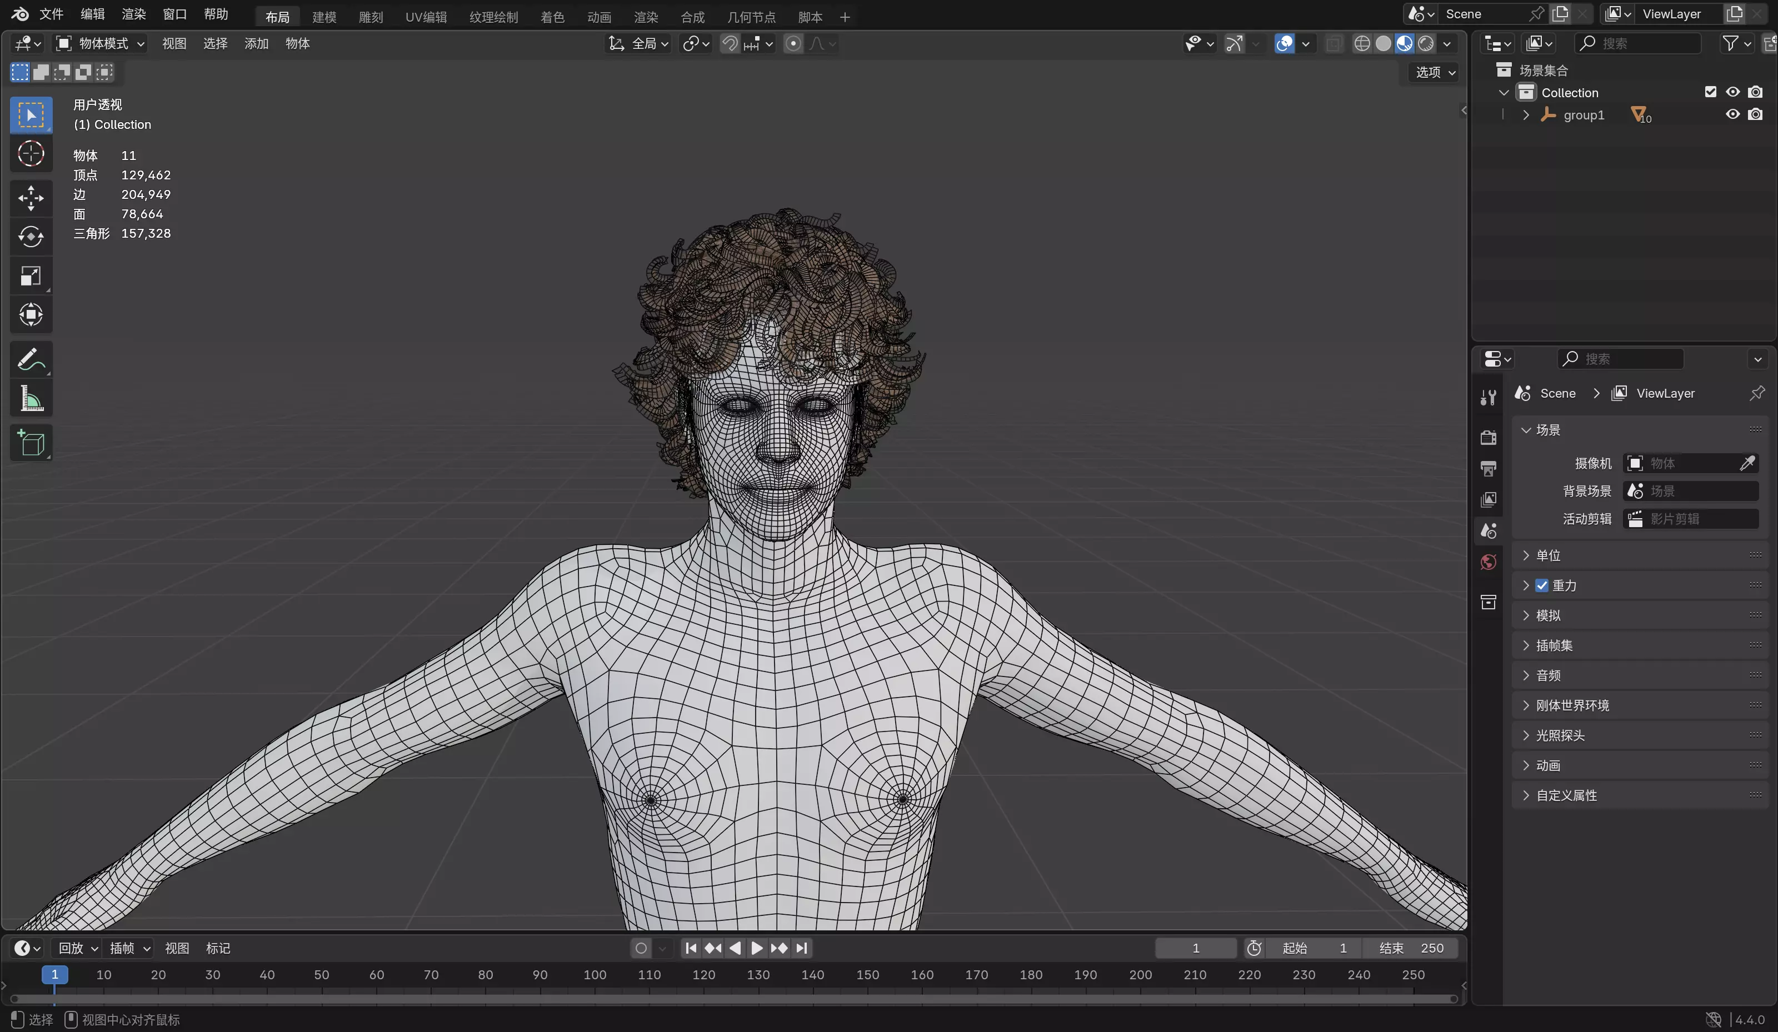
Task: Switch to rendered viewport shading
Action: pos(1426,44)
